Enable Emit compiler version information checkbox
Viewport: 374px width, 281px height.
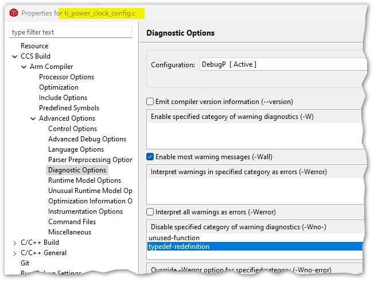tap(150, 102)
